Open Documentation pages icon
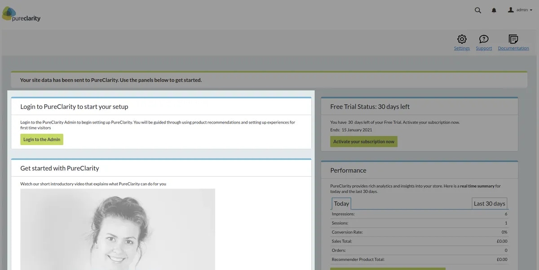This screenshot has width=539, height=270. click(513, 39)
